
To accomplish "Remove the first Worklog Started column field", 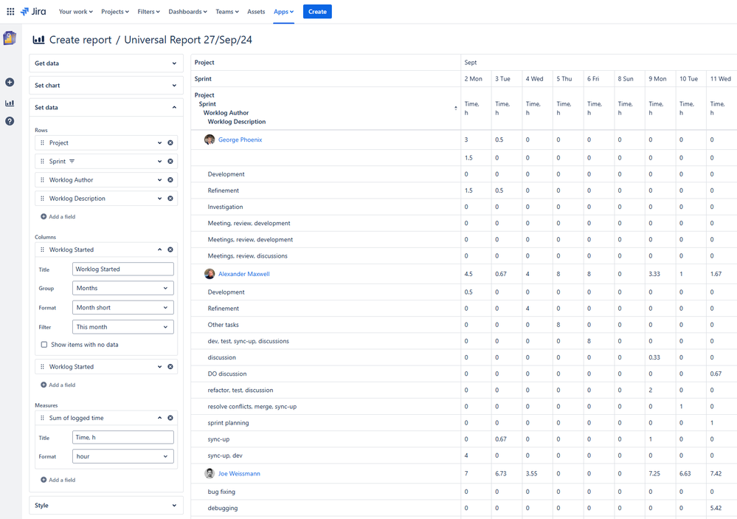I will tap(170, 250).
